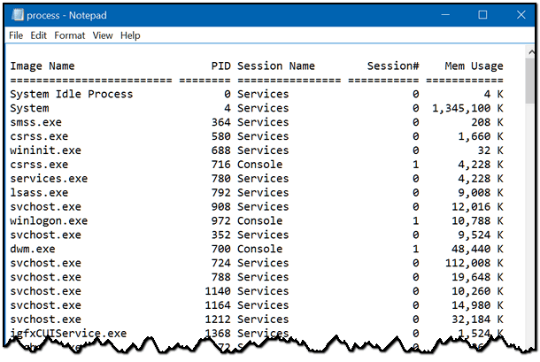Click the "Image Name" header text
The width and height of the screenshot is (540, 362).
point(42,65)
